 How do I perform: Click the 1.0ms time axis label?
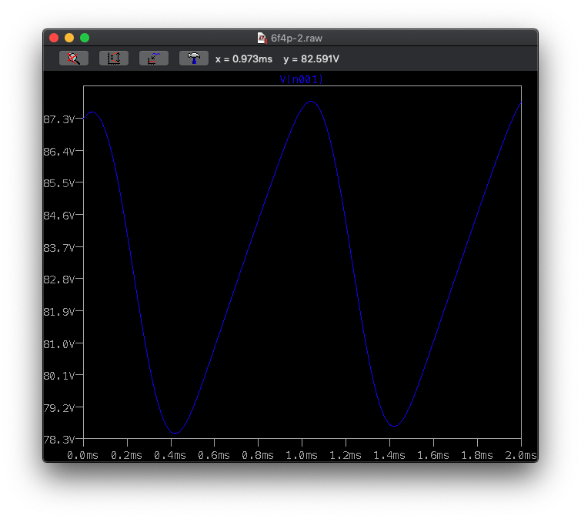tap(302, 455)
